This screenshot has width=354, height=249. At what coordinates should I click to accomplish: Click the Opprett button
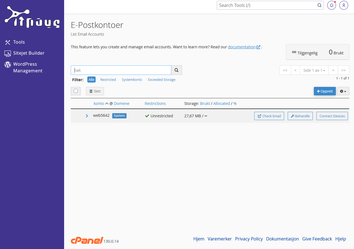[325, 91]
